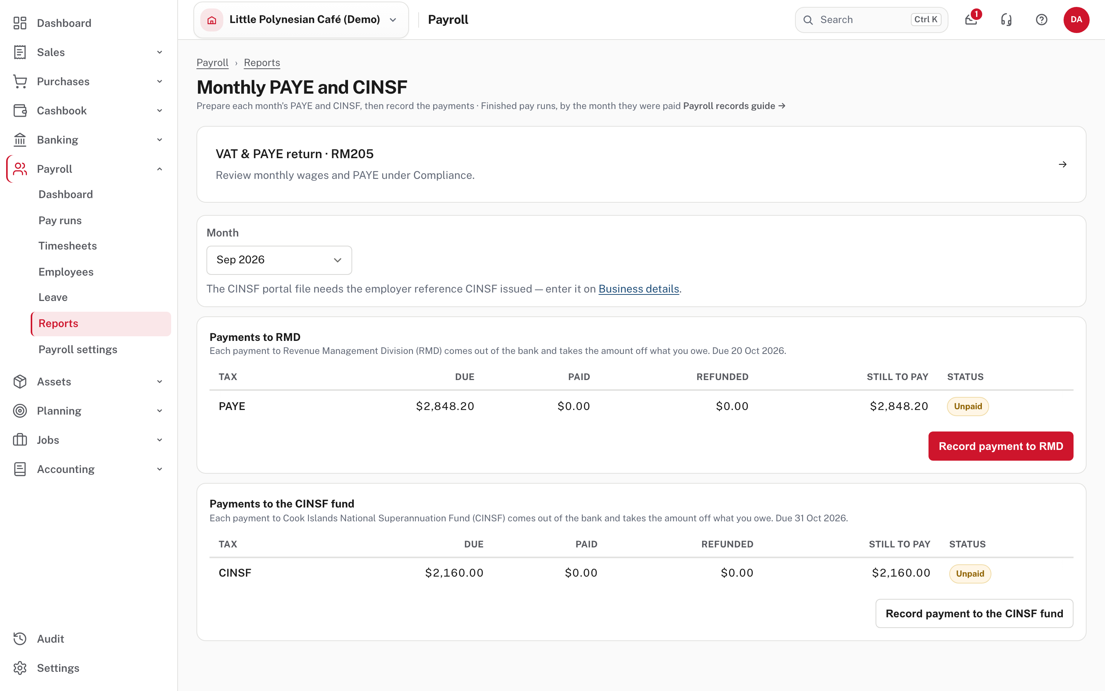Collapse the Payroll menu chevron
Image resolution: width=1105 pixels, height=691 pixels.
tap(159, 169)
